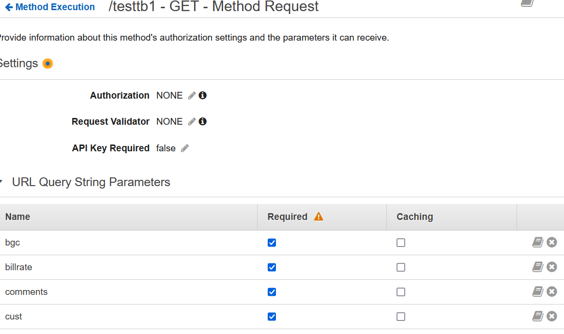Open documentation for the bgc parameter
This screenshot has height=334, width=564.
click(537, 242)
